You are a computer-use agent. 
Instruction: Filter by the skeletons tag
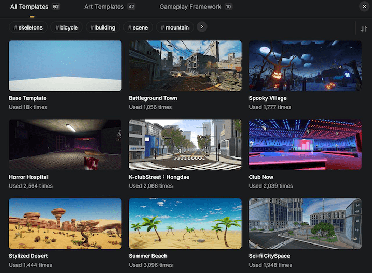point(29,27)
